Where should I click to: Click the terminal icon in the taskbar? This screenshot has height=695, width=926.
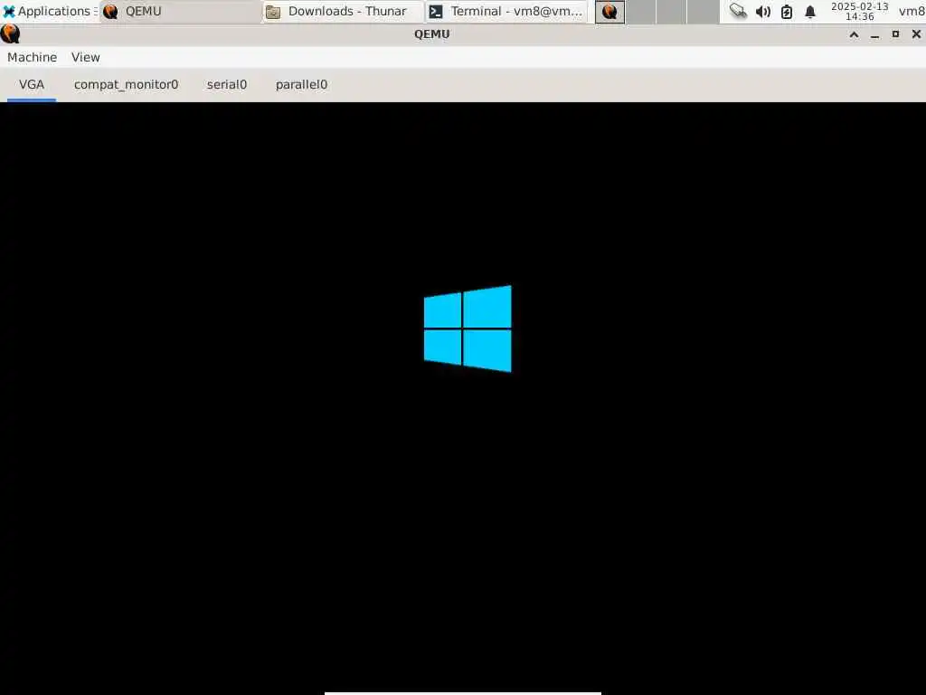436,11
